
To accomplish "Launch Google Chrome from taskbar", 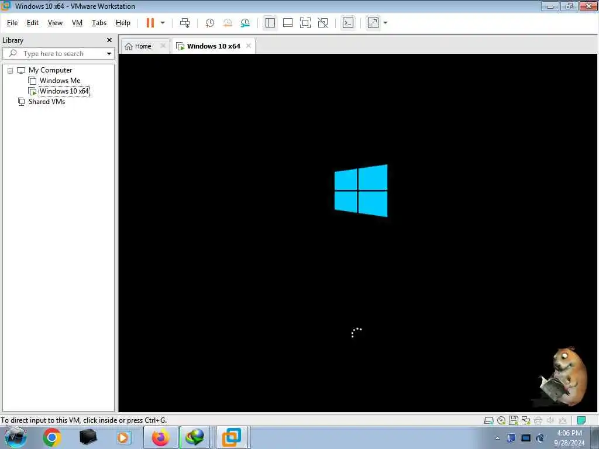I will tap(52, 437).
